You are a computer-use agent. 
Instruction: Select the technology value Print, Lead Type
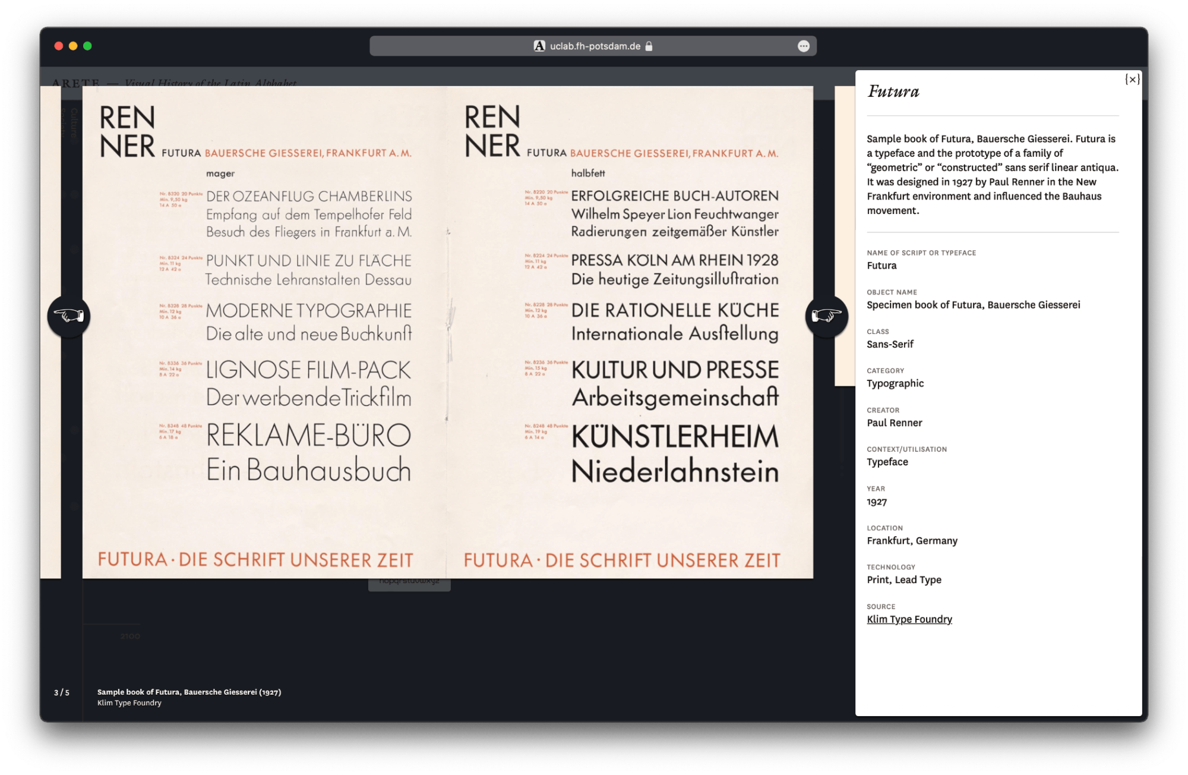[903, 580]
